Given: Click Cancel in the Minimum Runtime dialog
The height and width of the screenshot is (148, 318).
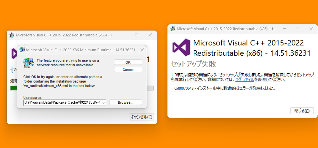Looking at the screenshot, I should (128, 70).
